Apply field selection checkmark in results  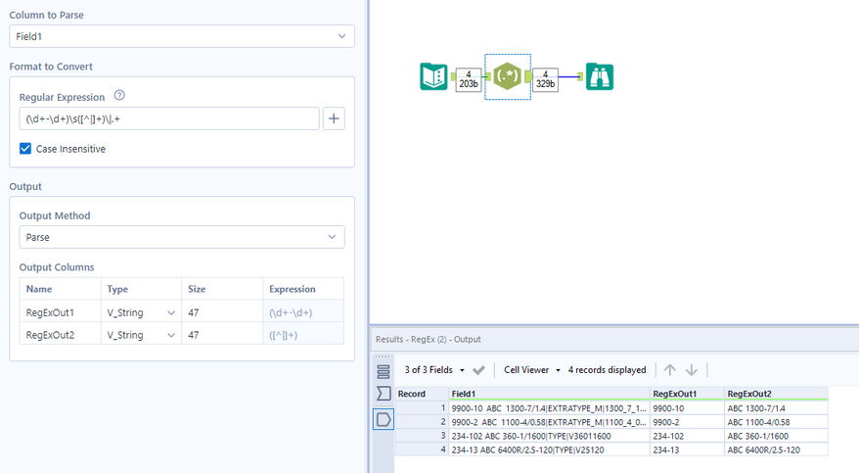[478, 370]
